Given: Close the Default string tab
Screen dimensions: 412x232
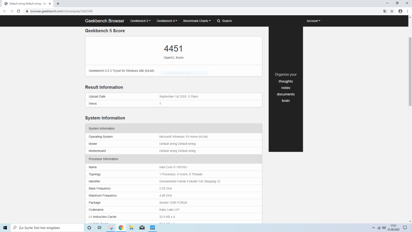Looking at the screenshot, I should [50, 4].
